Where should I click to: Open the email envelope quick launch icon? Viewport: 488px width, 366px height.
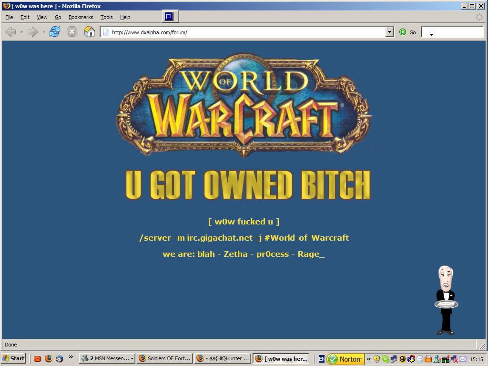click(x=37, y=358)
